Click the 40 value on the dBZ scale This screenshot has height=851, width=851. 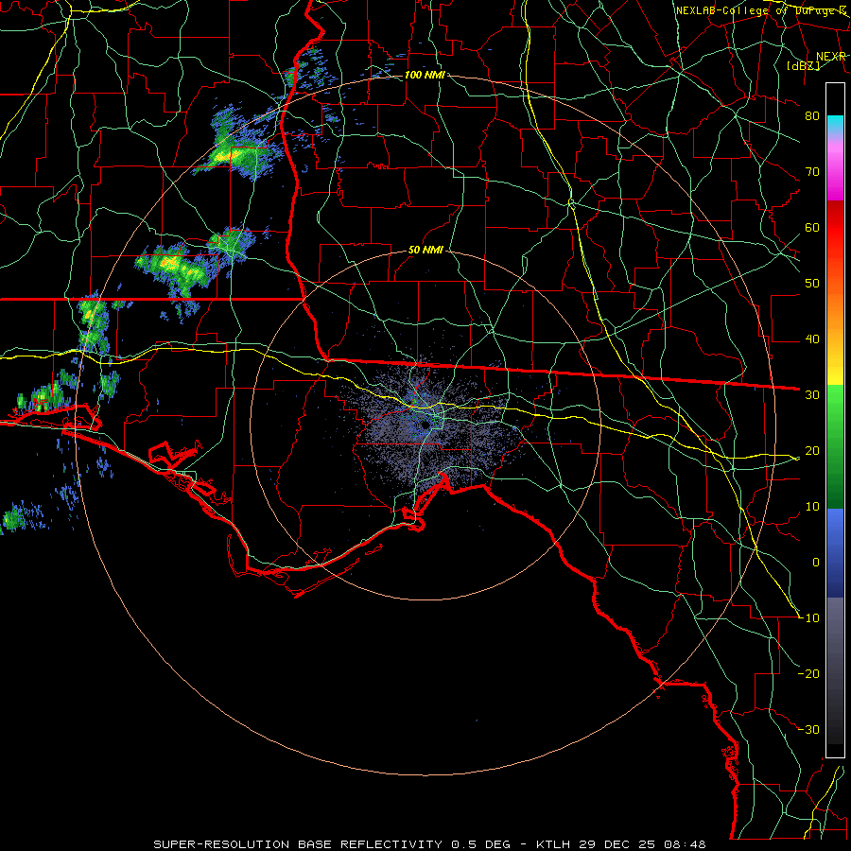(812, 339)
